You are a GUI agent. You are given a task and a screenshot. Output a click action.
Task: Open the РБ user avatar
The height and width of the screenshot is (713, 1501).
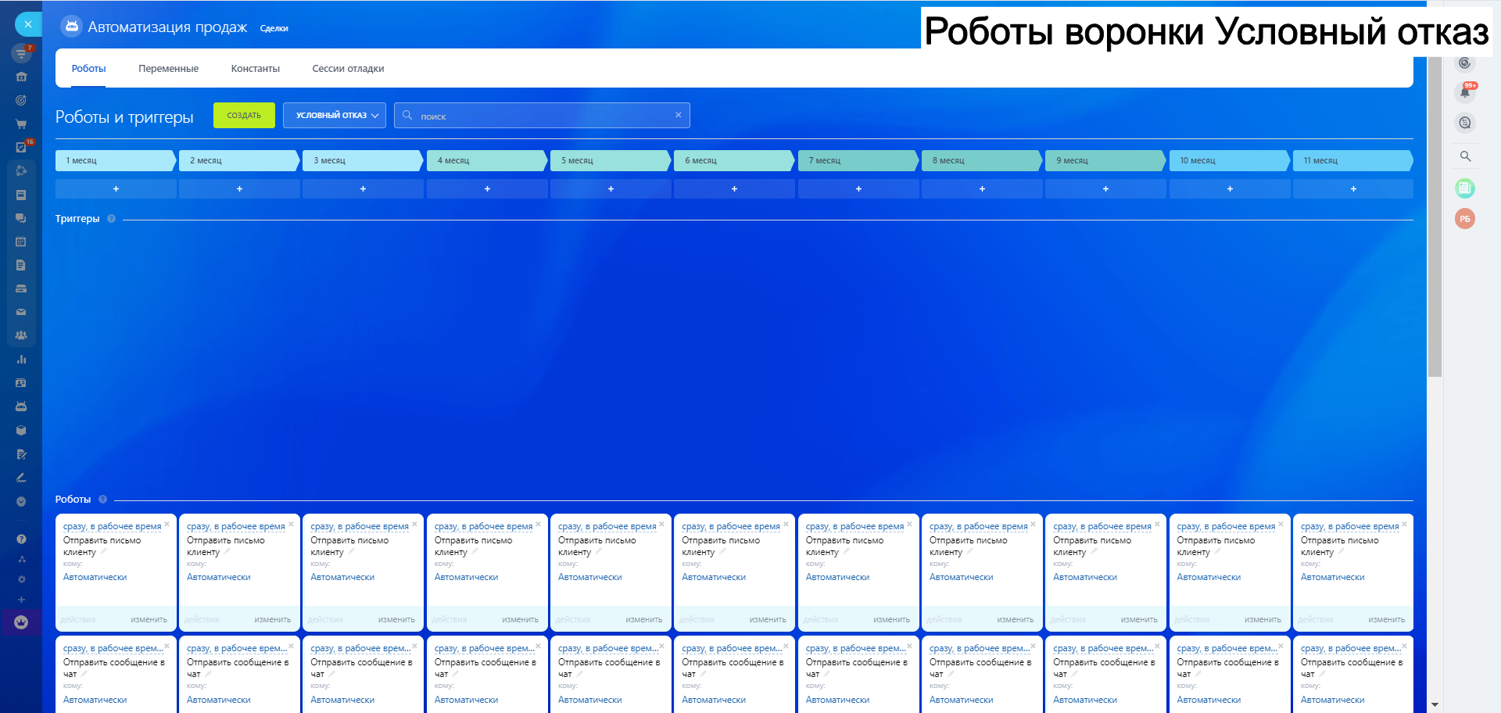click(x=1464, y=219)
